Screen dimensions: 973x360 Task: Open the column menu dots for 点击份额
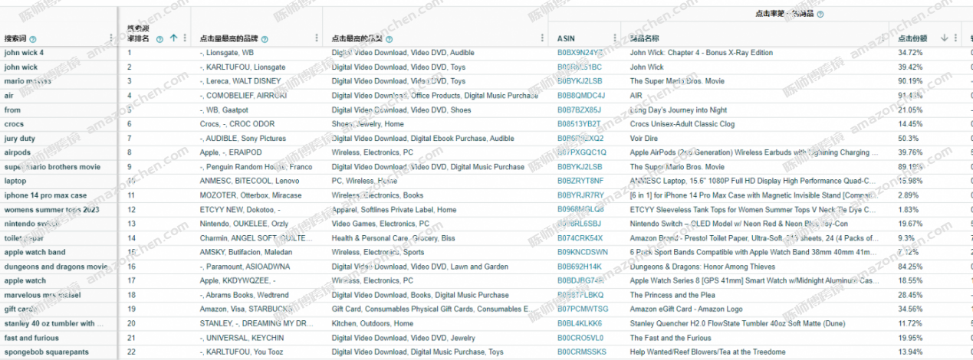(957, 38)
